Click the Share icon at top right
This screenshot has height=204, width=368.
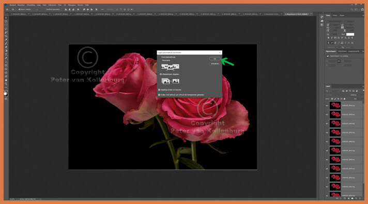pos(363,9)
